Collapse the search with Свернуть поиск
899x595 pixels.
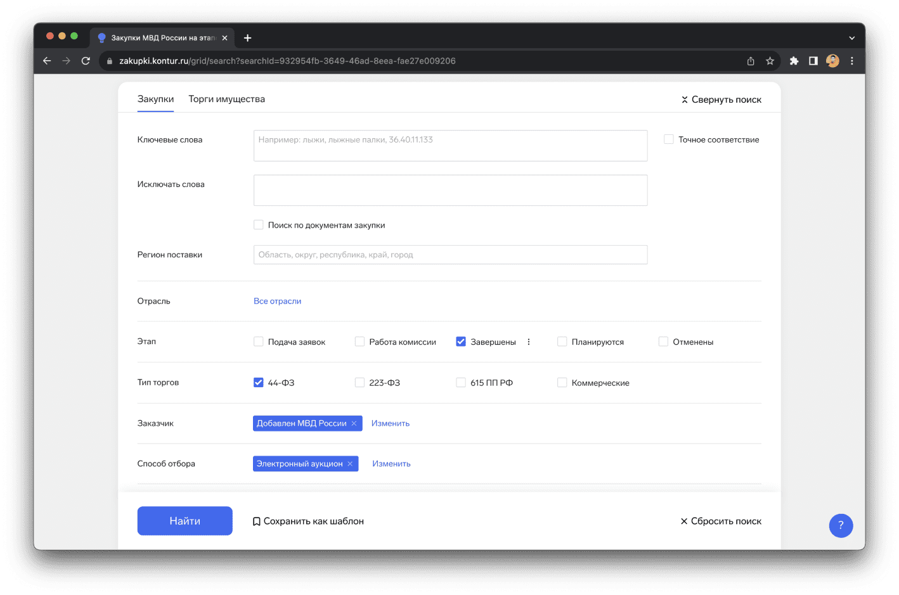click(x=721, y=99)
